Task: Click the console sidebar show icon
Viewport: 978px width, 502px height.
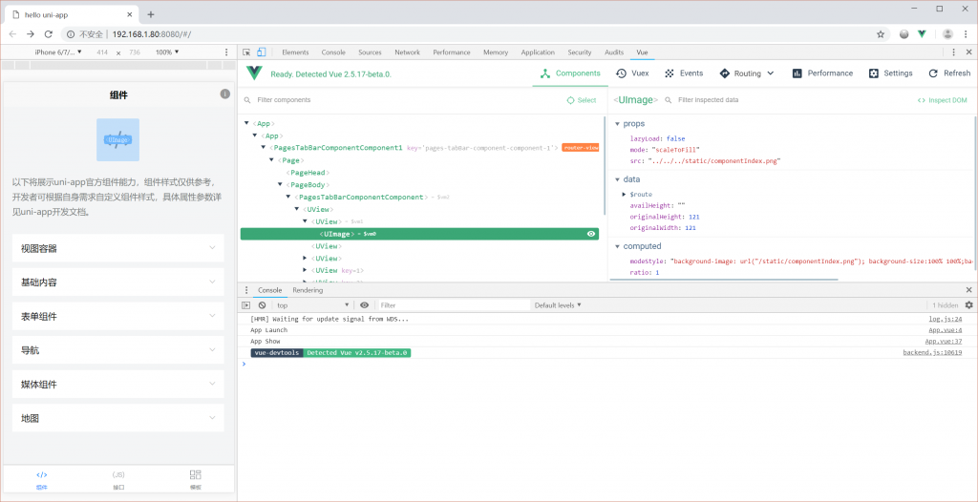Action: click(x=246, y=305)
